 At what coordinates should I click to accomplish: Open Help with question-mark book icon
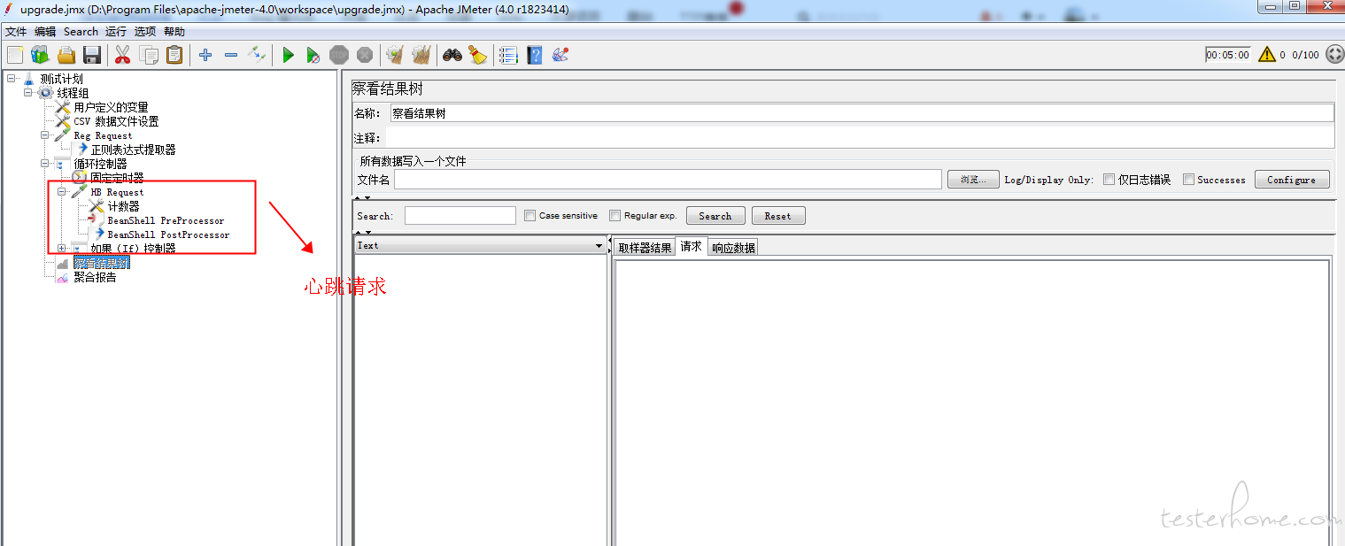(535, 55)
